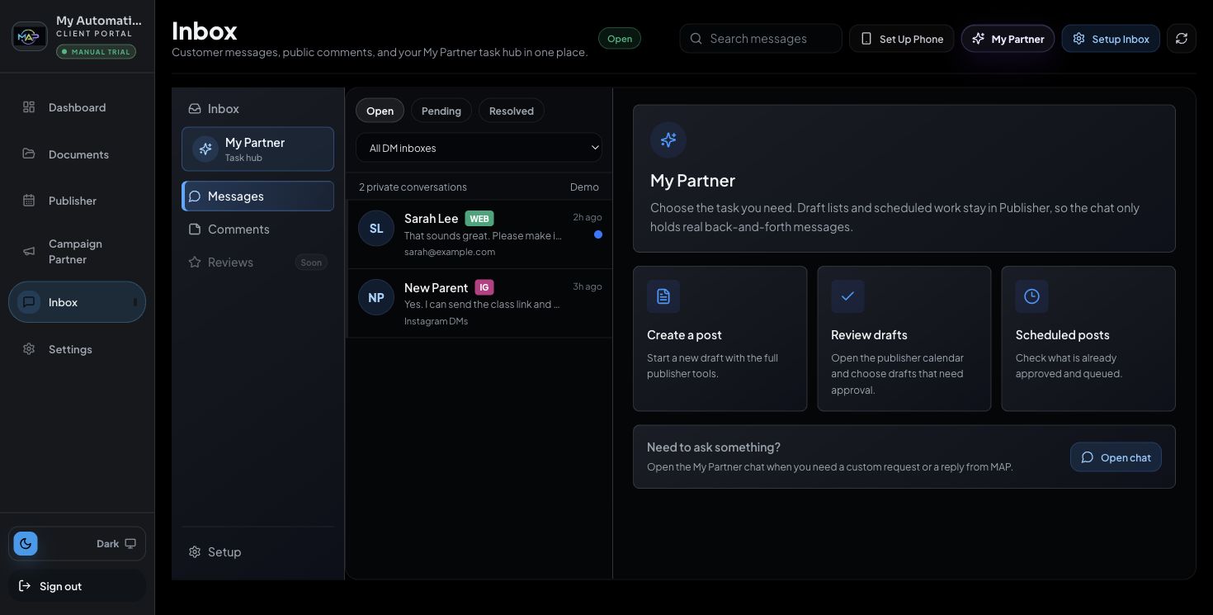Open the My Partner Task hub item
Viewport: 1213px width, 615px height.
point(257,149)
